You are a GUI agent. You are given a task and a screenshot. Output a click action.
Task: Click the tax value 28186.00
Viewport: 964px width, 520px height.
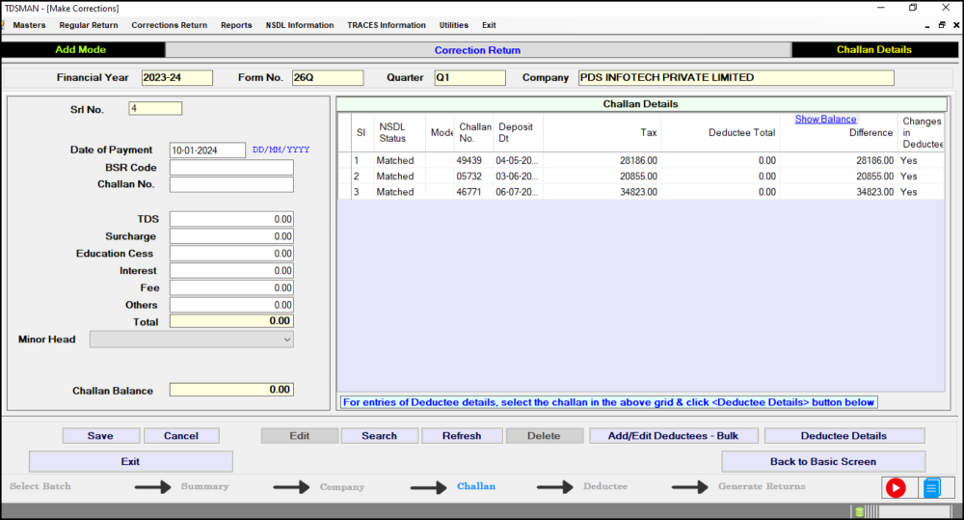tap(638, 160)
